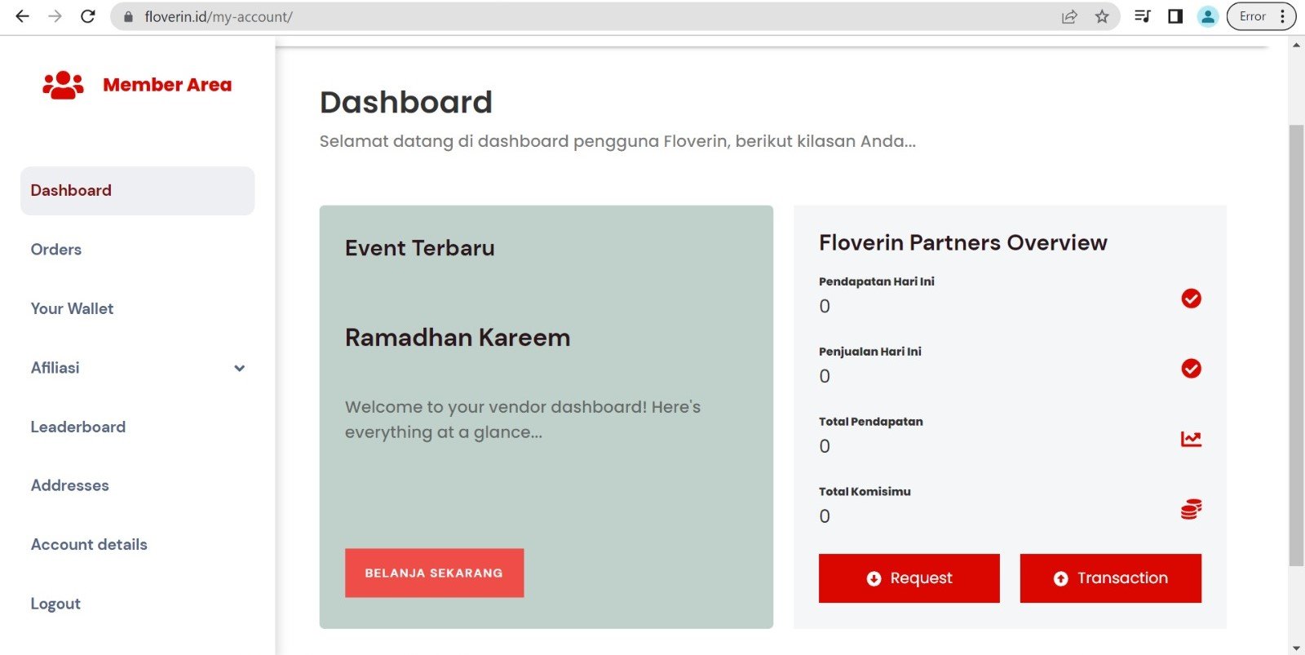Open the browser side panel icon
The height and width of the screenshot is (655, 1305).
(x=1175, y=16)
